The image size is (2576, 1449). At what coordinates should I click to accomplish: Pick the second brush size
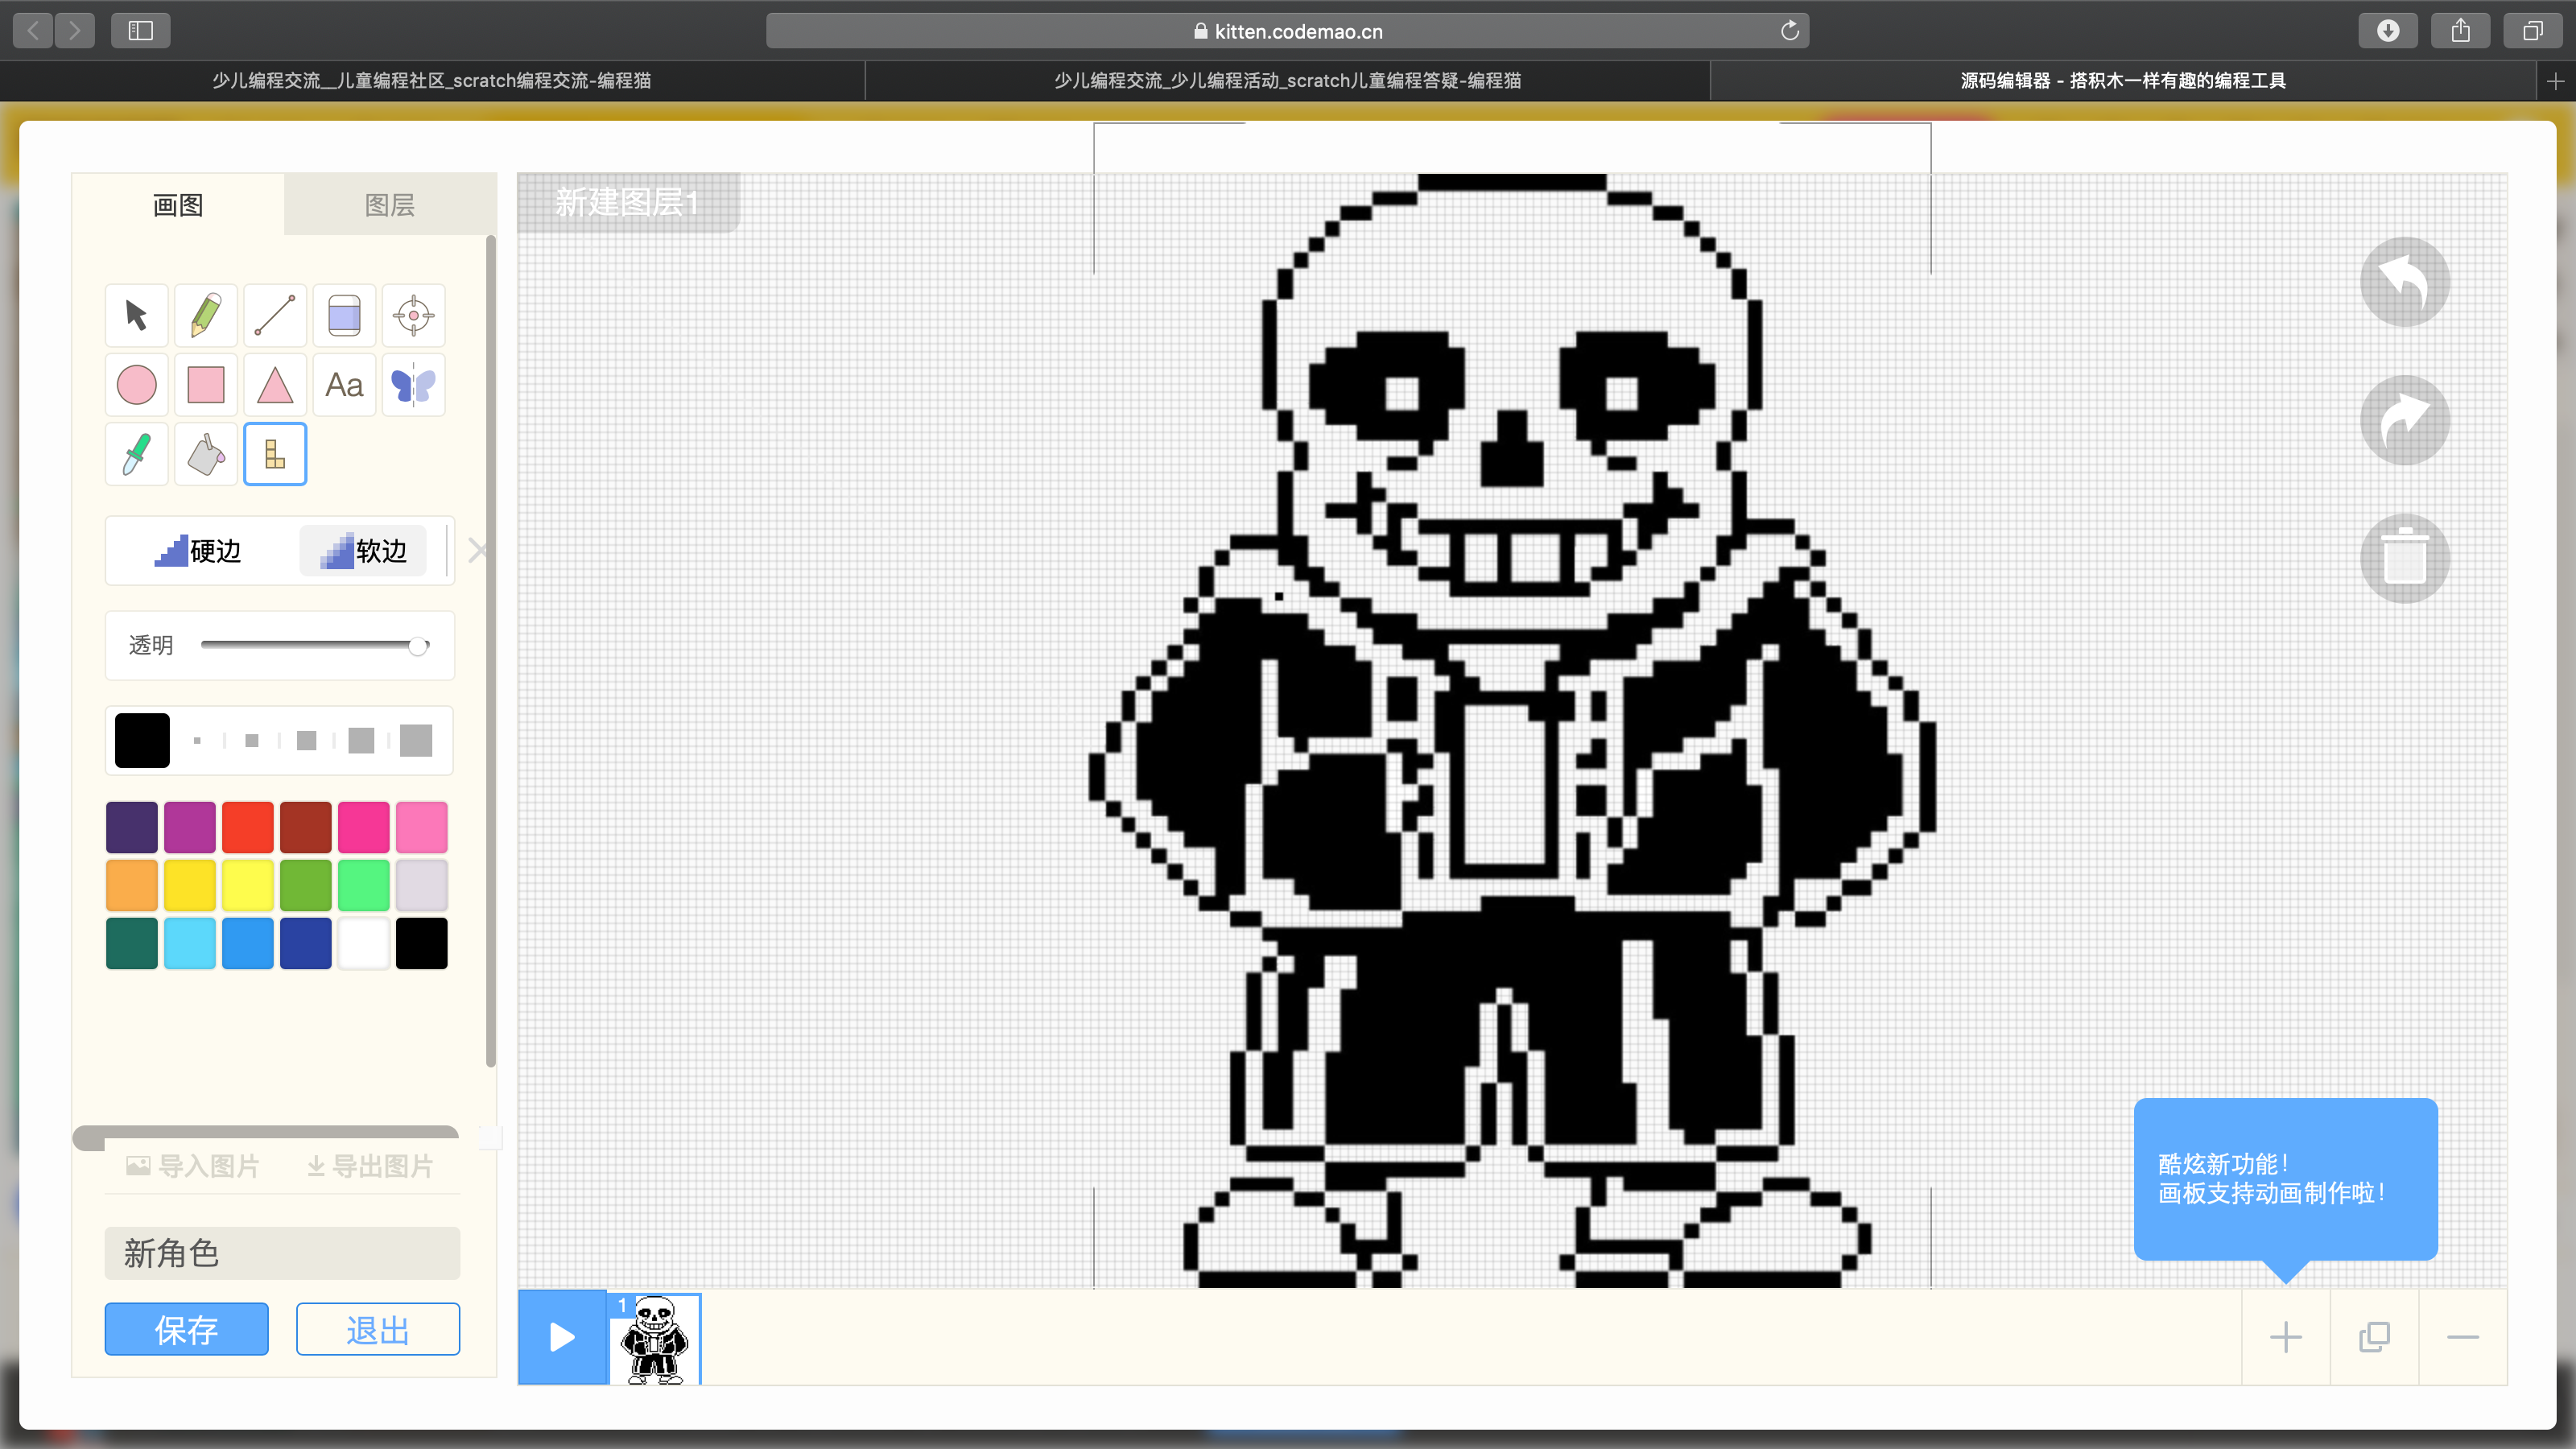click(x=252, y=741)
